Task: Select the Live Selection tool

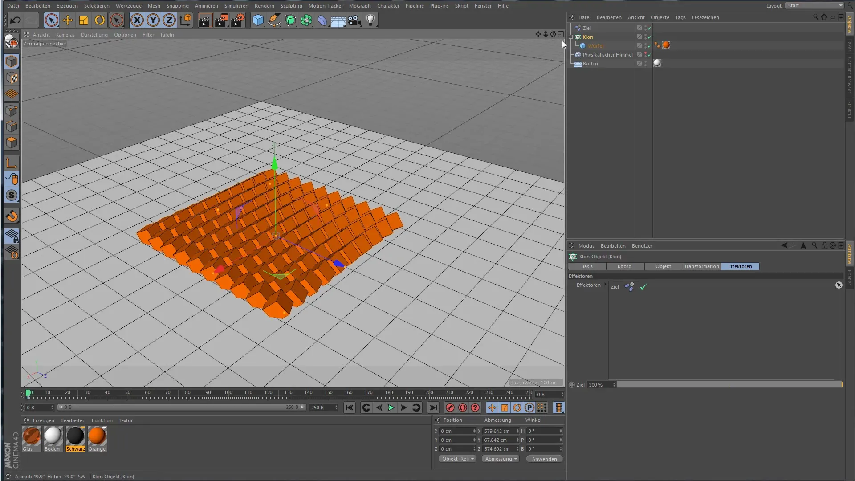Action: tap(51, 20)
